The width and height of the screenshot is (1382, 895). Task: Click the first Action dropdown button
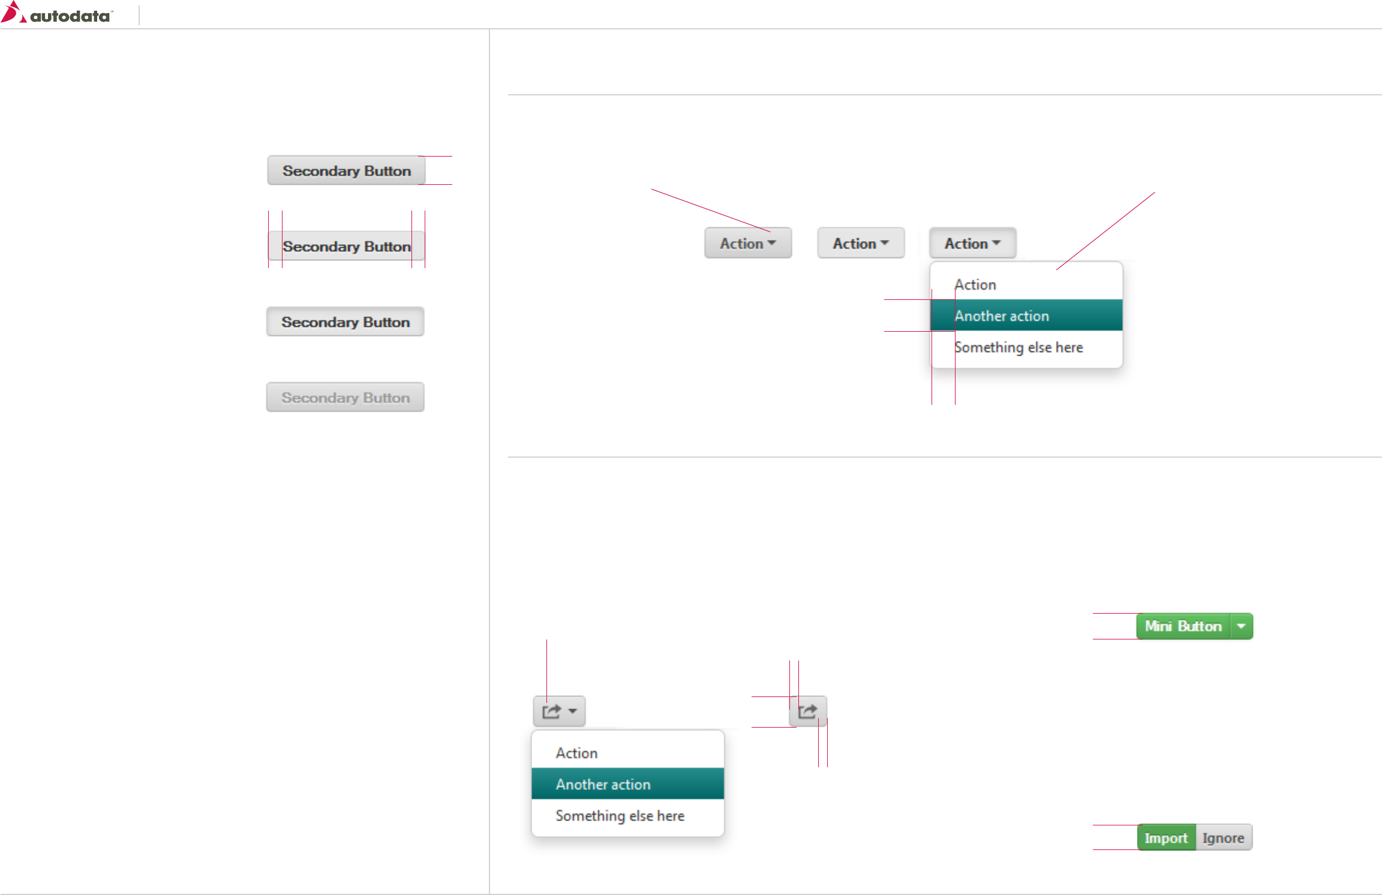tap(747, 243)
